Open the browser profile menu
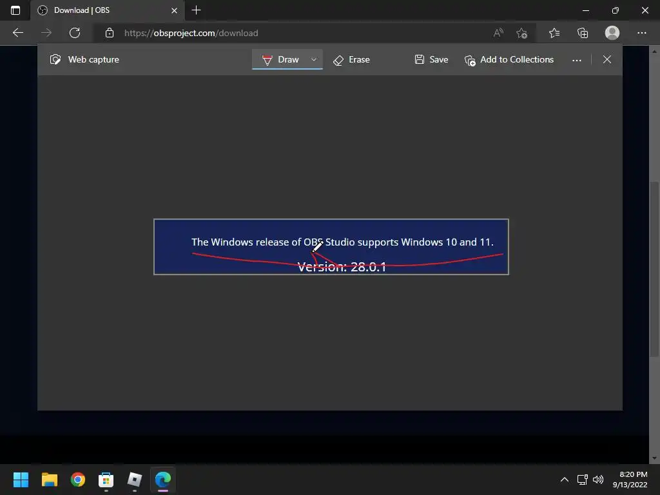This screenshot has height=495, width=660. (612, 33)
